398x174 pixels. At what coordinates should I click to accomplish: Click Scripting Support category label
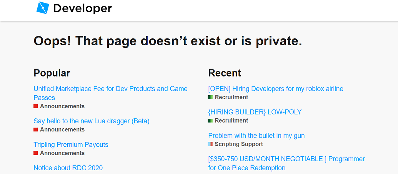point(239,144)
